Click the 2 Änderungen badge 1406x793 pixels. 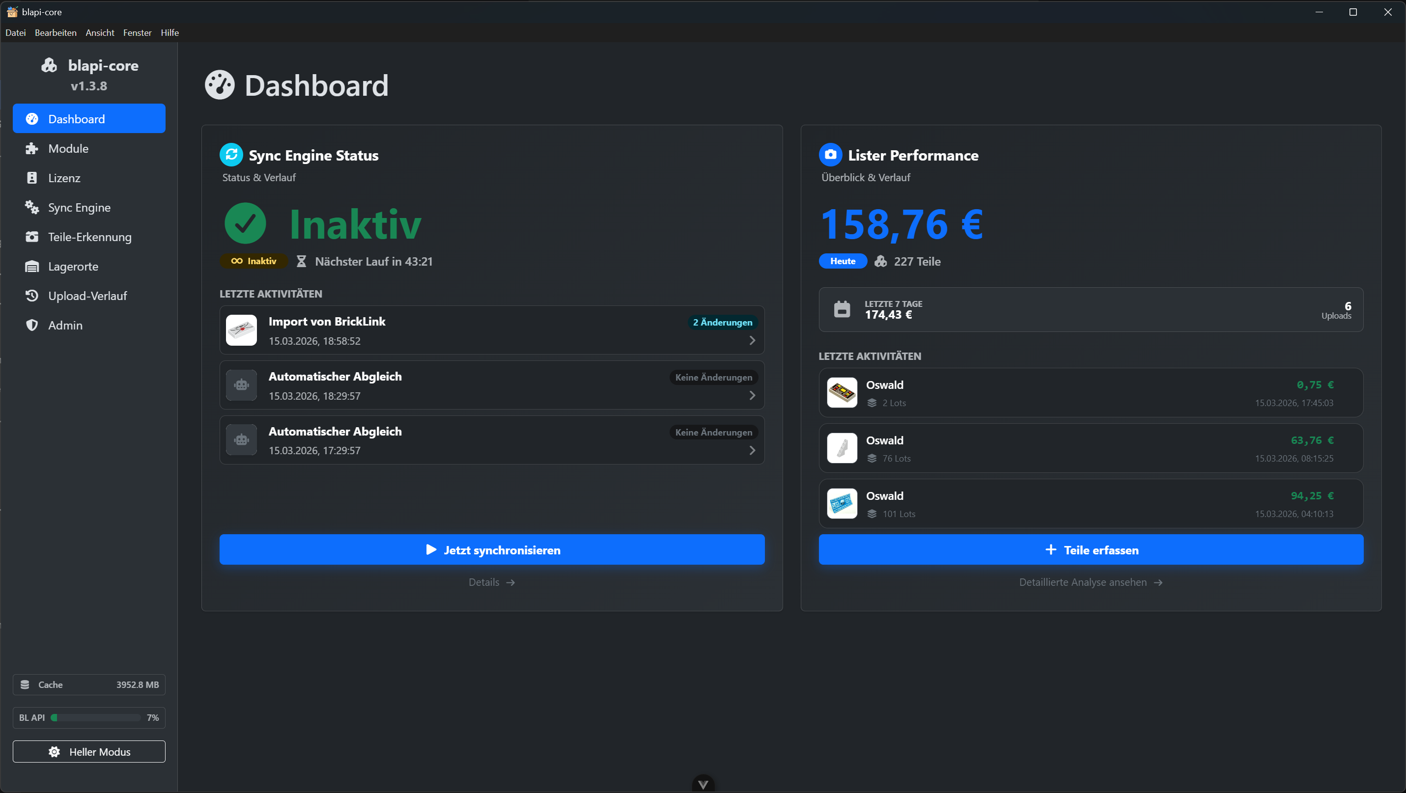coord(722,322)
